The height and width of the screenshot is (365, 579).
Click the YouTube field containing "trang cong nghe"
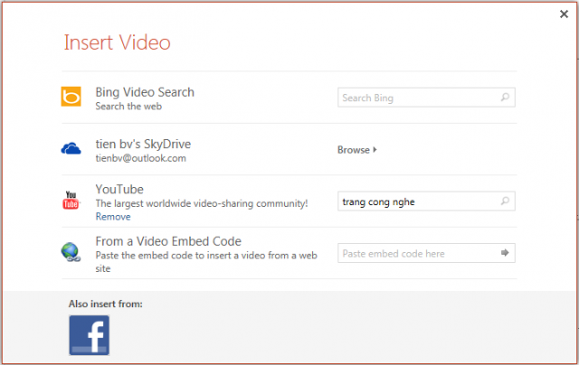418,201
